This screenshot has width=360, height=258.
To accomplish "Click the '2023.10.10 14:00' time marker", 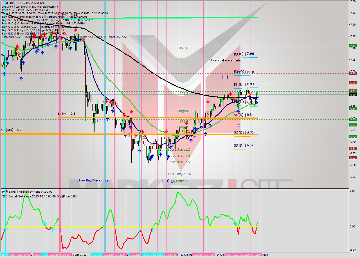I will click(114, 255).
